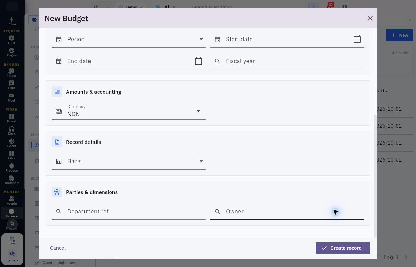This screenshot has height=267, width=416.
Task: Cancel the New Budget dialog
Action: pyautogui.click(x=58, y=248)
